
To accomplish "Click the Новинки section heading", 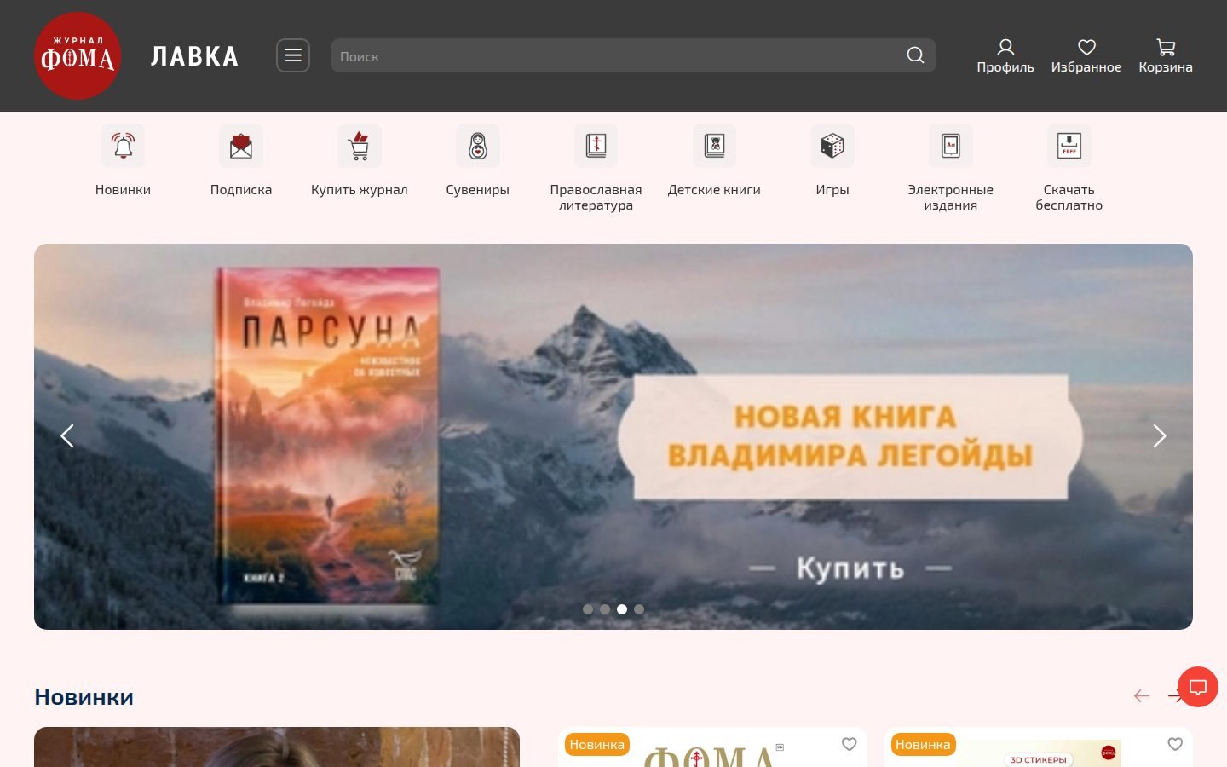I will (84, 697).
